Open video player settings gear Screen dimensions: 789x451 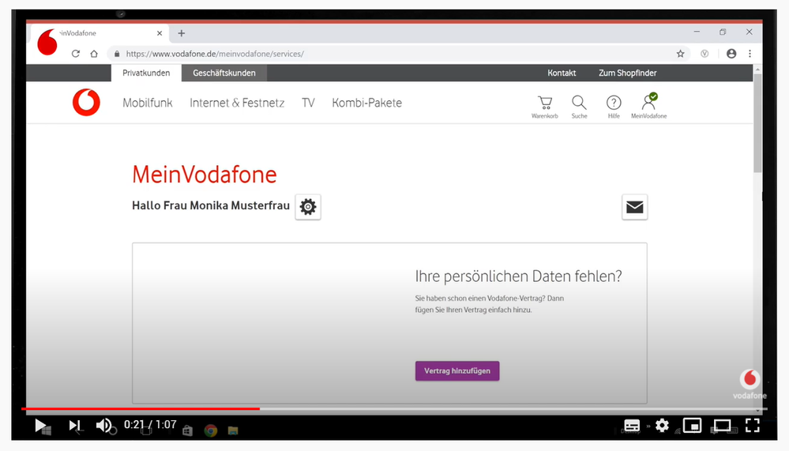click(x=662, y=426)
